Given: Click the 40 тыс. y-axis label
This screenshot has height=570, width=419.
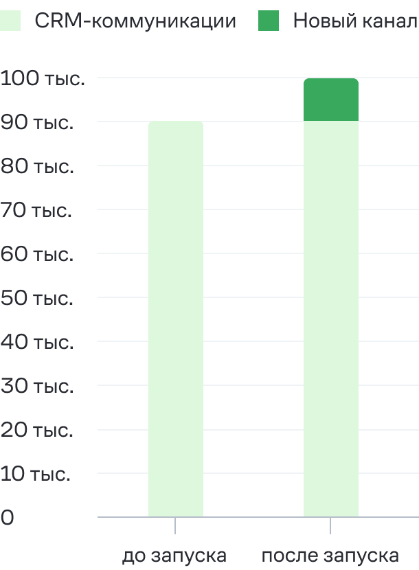Looking at the screenshot, I should (x=36, y=342).
